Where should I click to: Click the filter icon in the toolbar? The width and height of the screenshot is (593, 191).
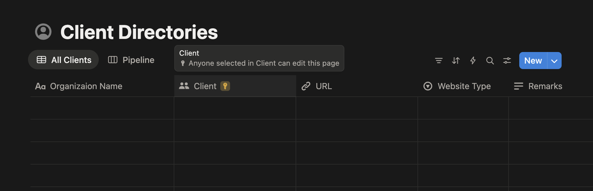439,61
